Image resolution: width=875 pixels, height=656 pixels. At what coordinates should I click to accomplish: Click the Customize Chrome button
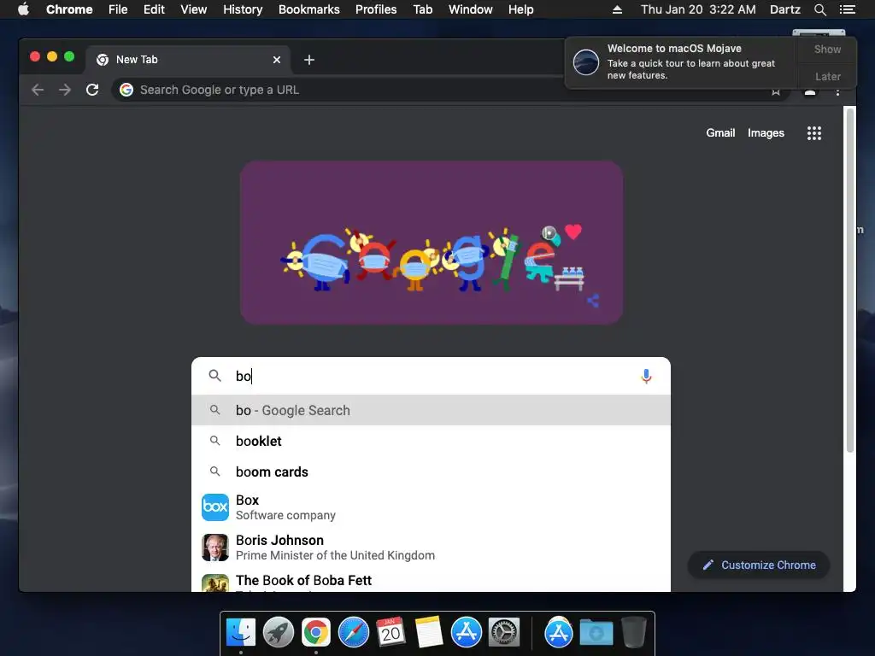point(759,565)
